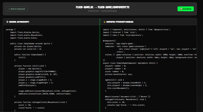Click the 'player.y = stage.stageHeight / 2;' line
Viewport: 203px width, 112px height.
click(x=36, y=83)
